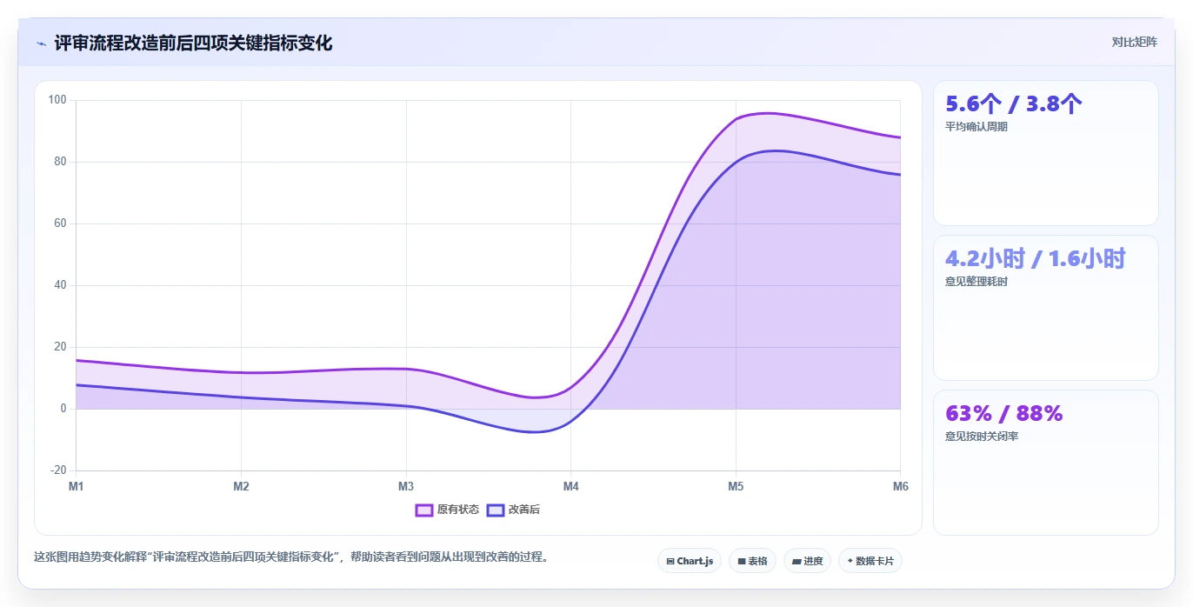Click the 40 y-axis value

60,285
